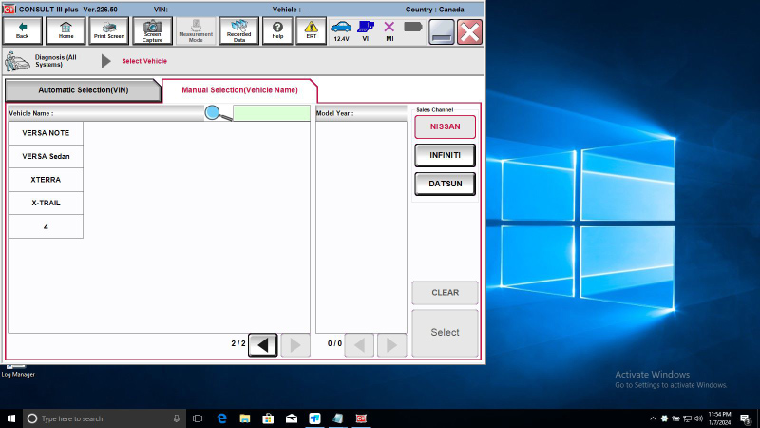Open Task View on taskbar
The height and width of the screenshot is (428, 760).
pyautogui.click(x=198, y=418)
